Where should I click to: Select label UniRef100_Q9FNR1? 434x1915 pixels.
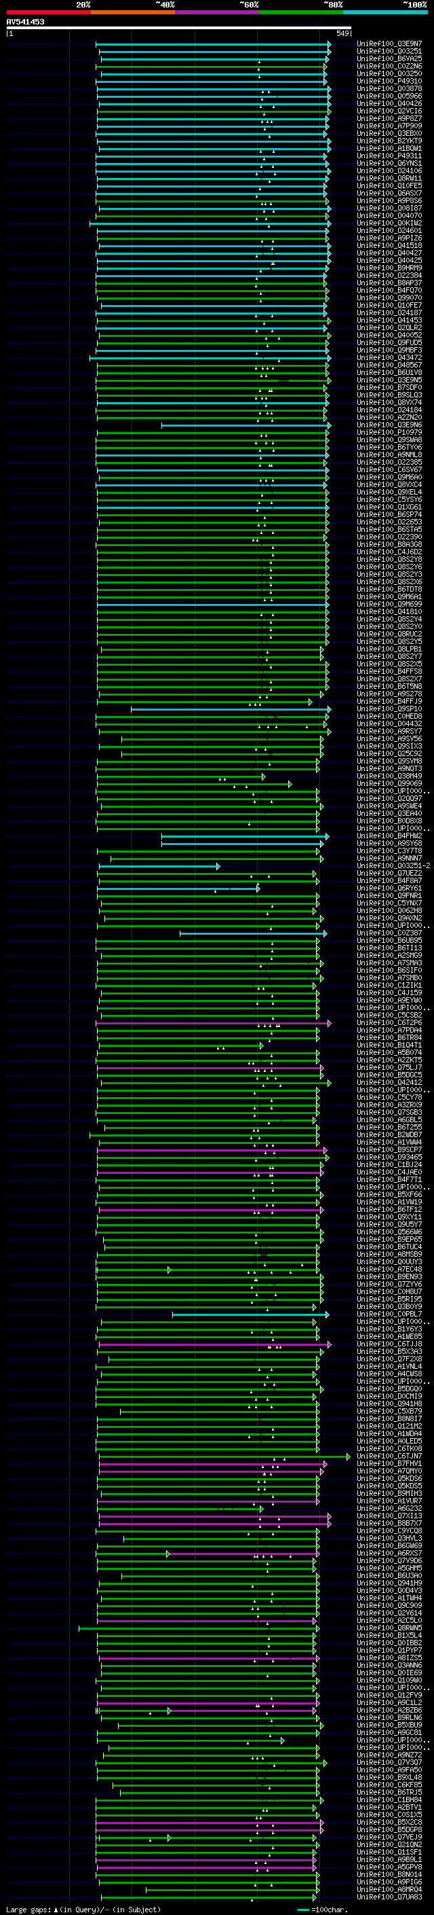coord(389,896)
